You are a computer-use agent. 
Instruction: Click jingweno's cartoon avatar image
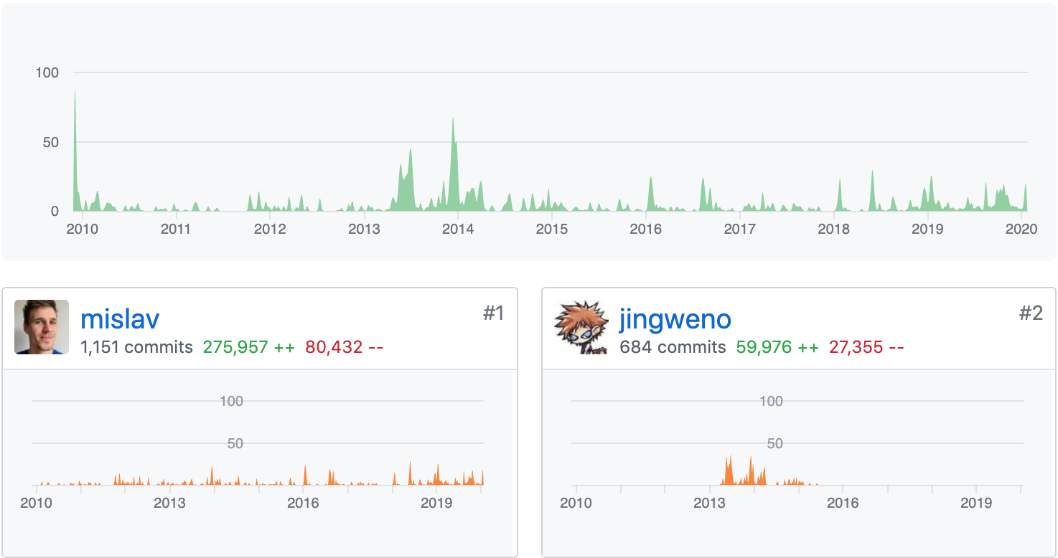pos(581,327)
